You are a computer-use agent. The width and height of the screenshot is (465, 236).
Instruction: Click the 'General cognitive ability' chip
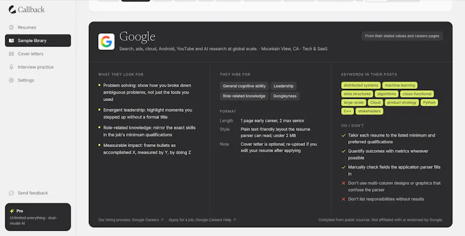tap(244, 86)
